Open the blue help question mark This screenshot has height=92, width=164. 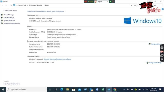click(162, 9)
